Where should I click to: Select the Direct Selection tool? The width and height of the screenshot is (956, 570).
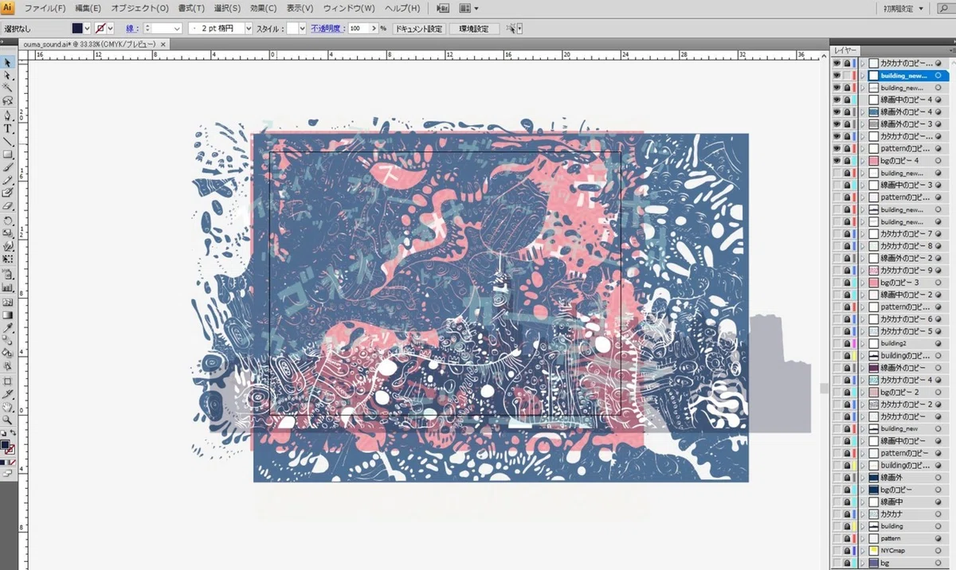coord(8,75)
